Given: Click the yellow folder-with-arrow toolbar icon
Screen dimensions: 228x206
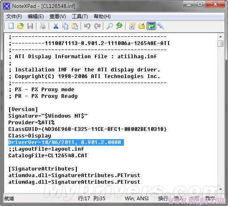Looking at the screenshot, I should 142,26.
